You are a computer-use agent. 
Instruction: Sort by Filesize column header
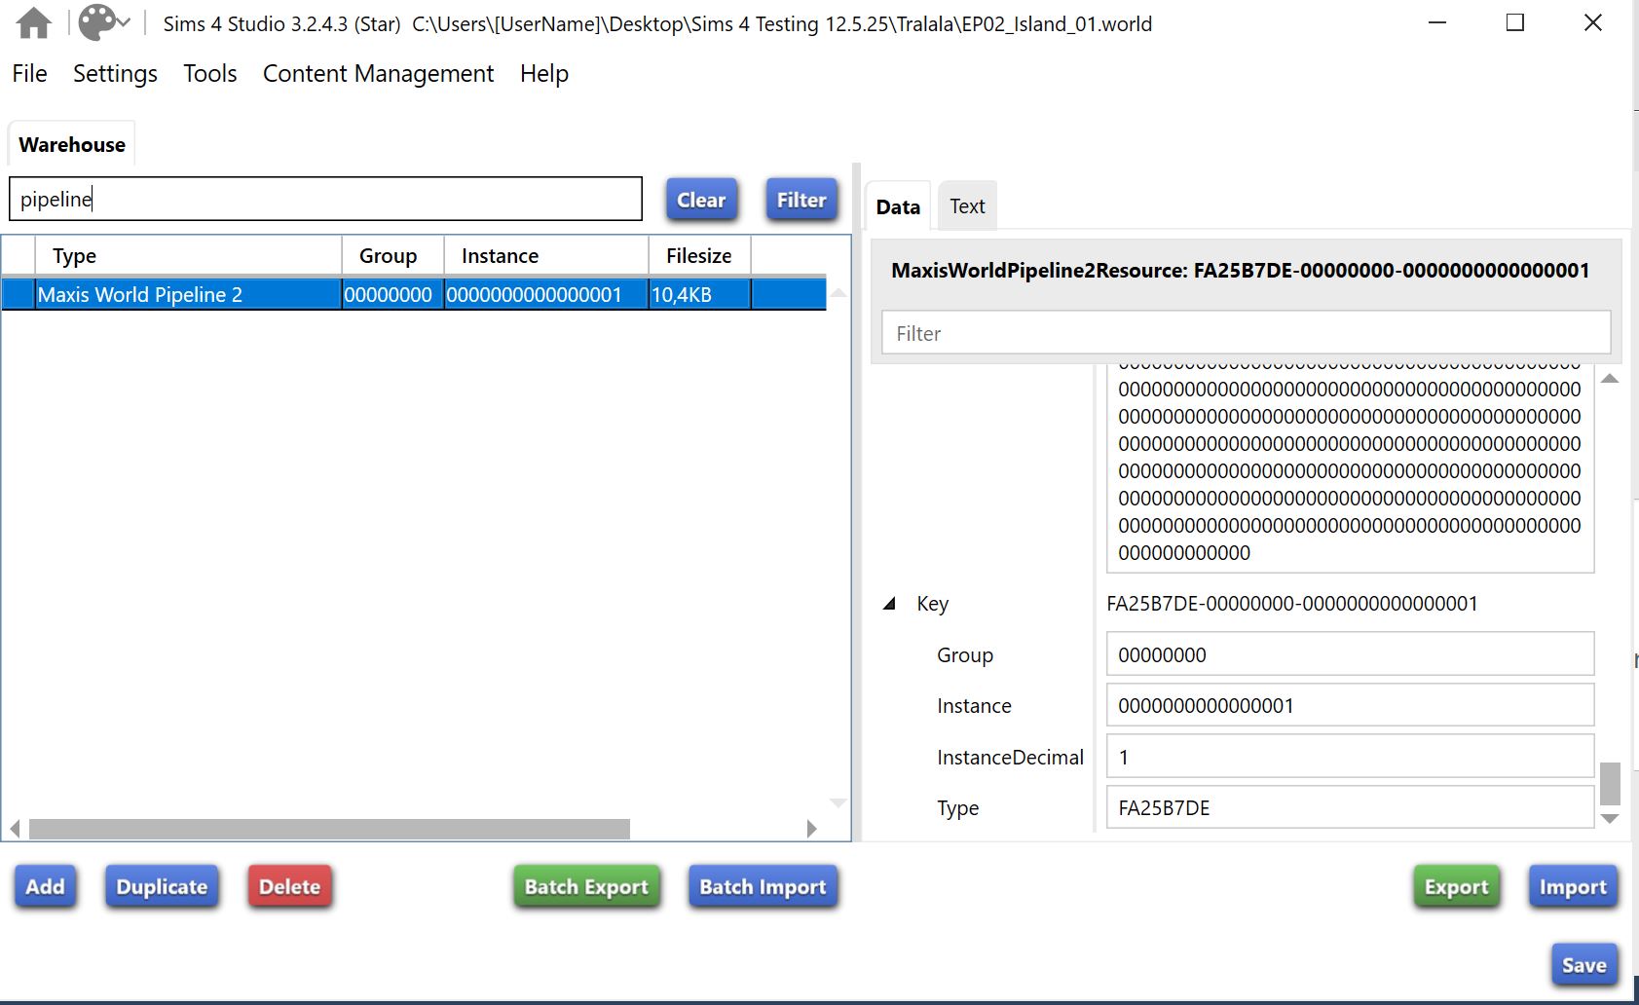(x=699, y=255)
